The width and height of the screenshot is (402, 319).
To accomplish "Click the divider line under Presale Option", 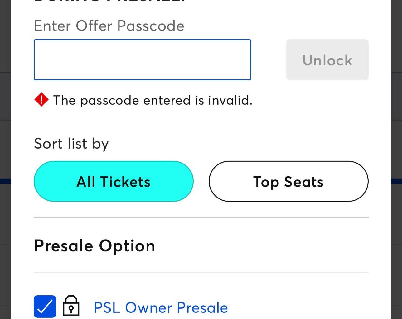I will [201, 273].
